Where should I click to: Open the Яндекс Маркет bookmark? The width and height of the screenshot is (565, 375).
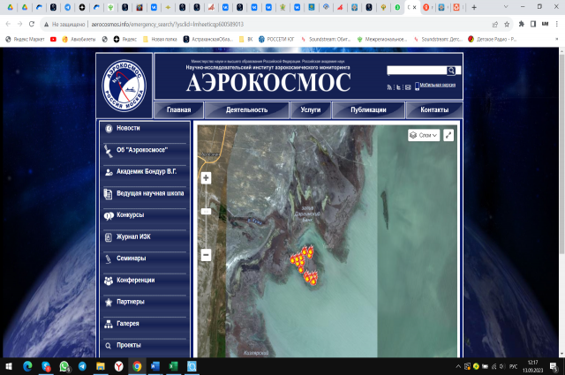(25, 40)
